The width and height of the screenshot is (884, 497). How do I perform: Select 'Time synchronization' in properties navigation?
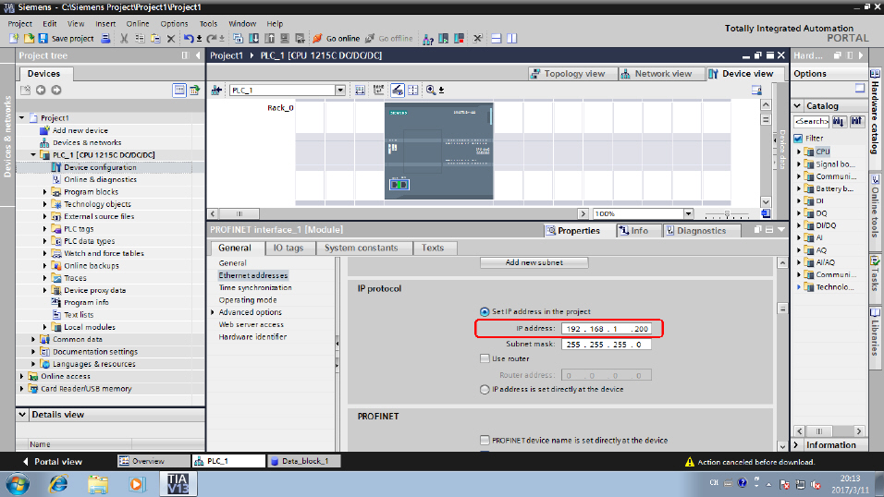tap(255, 287)
